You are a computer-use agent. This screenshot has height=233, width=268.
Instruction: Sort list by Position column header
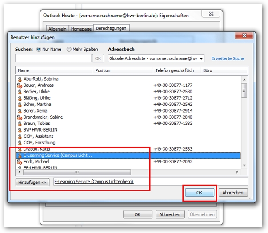123,70
